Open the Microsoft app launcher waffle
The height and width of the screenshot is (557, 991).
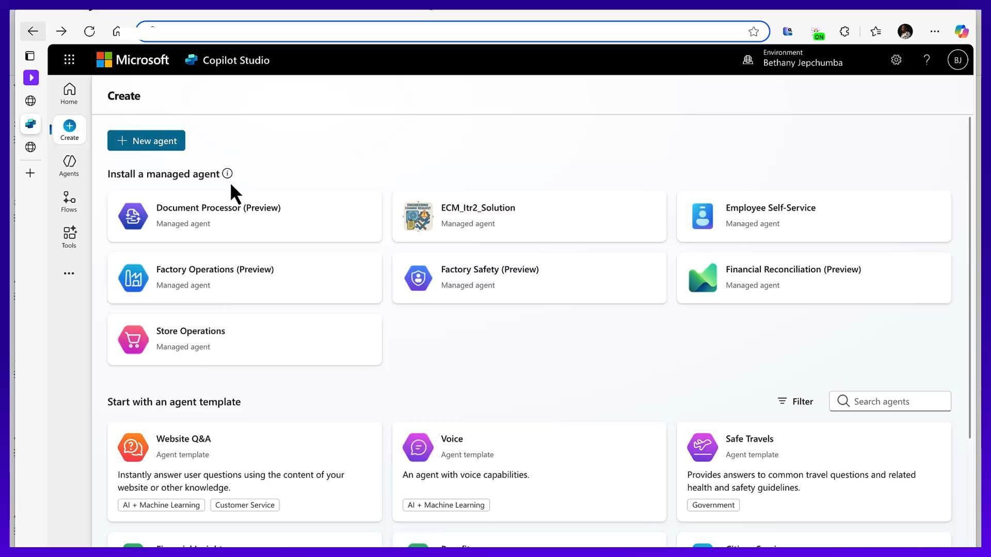tap(69, 60)
